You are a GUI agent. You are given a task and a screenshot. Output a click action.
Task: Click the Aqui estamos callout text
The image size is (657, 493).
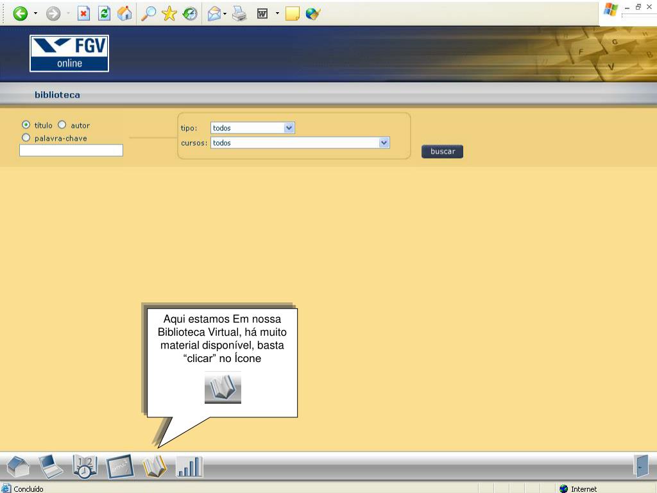pos(222,338)
